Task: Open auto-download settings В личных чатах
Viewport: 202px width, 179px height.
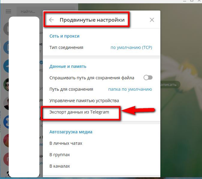Action: (x=102, y=143)
